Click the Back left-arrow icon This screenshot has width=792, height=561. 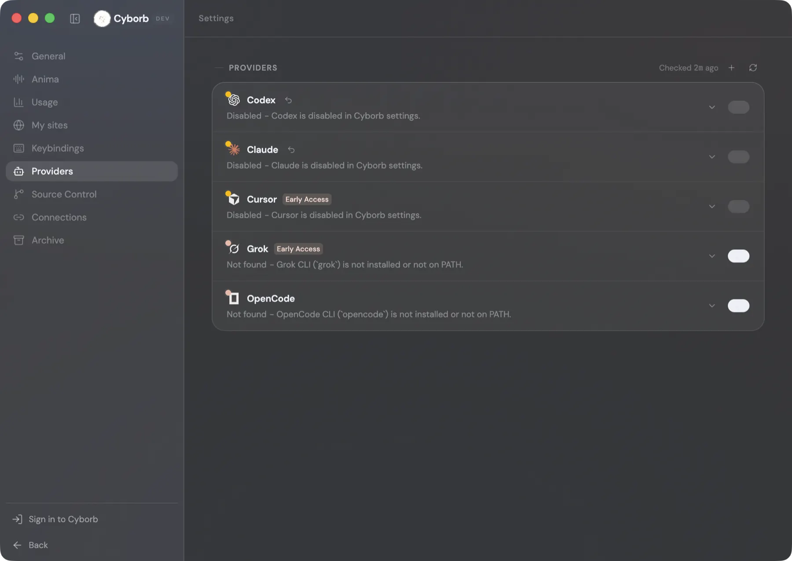17,545
